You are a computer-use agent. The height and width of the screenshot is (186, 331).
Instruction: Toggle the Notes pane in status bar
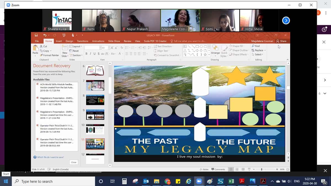(204, 169)
